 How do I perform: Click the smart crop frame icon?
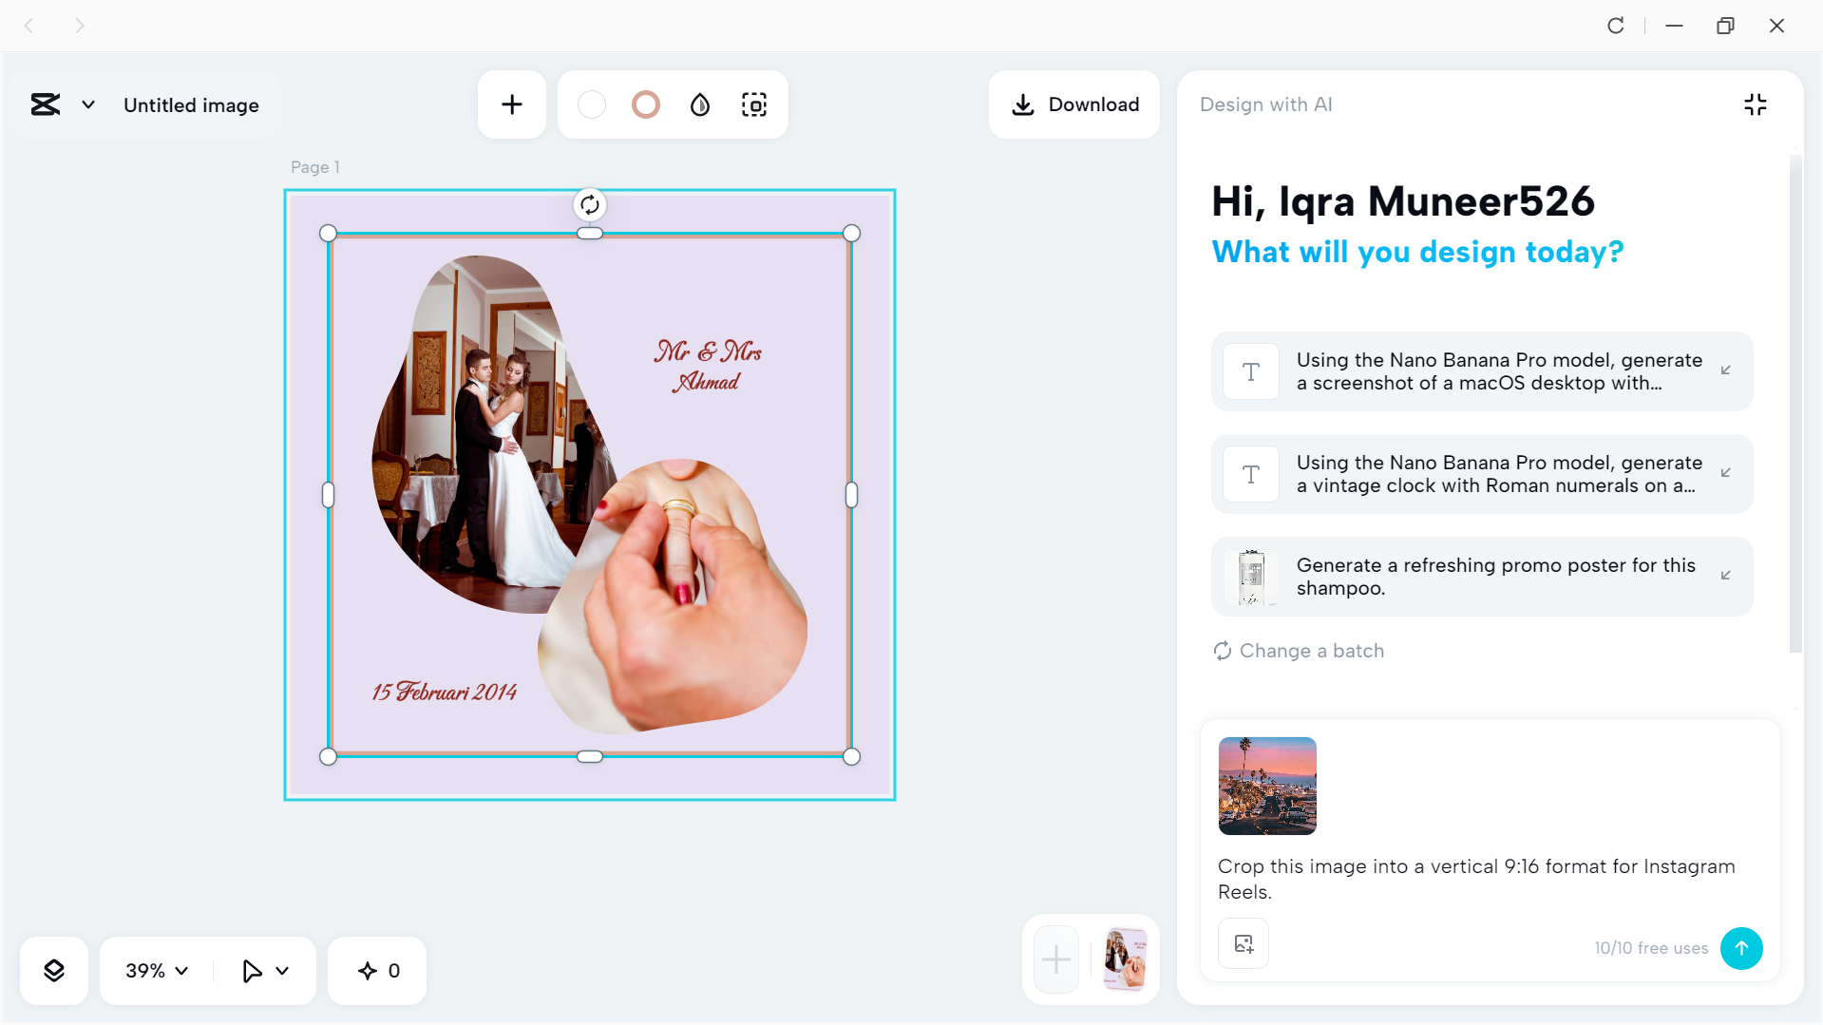click(x=754, y=104)
